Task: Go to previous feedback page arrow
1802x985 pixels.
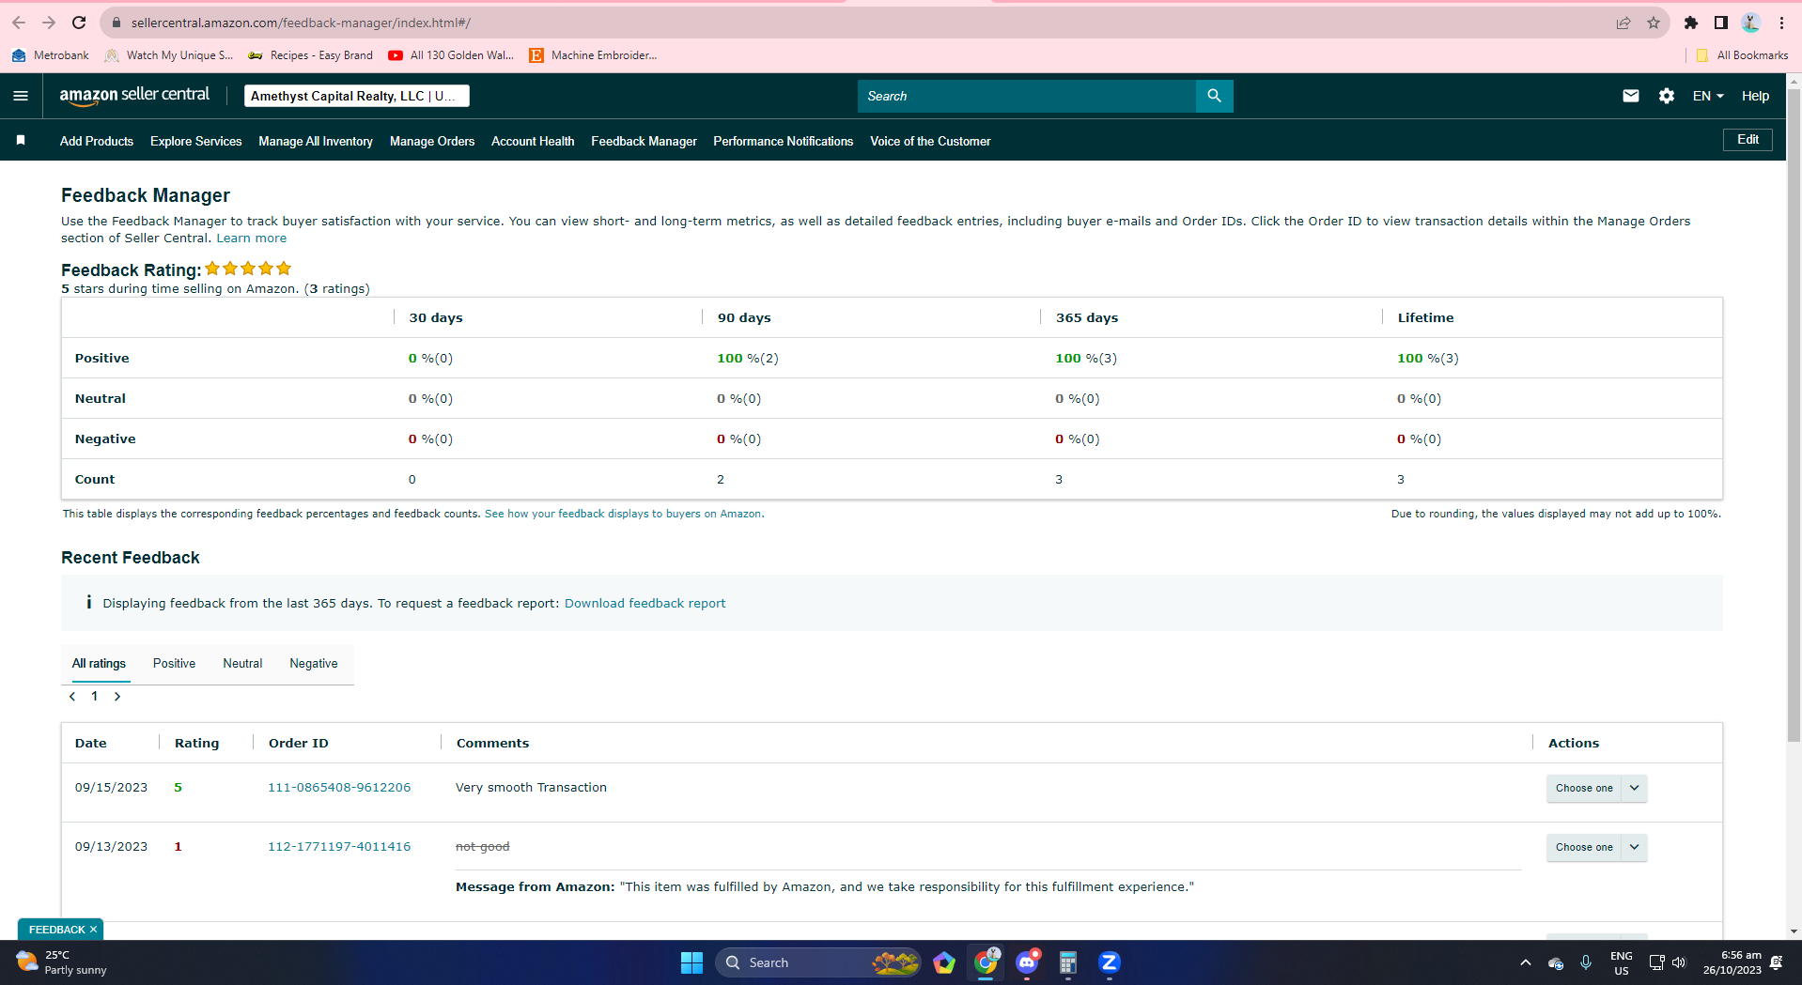Action: click(x=72, y=697)
